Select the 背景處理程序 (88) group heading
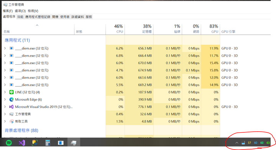This screenshot has height=150, width=276. [21, 130]
